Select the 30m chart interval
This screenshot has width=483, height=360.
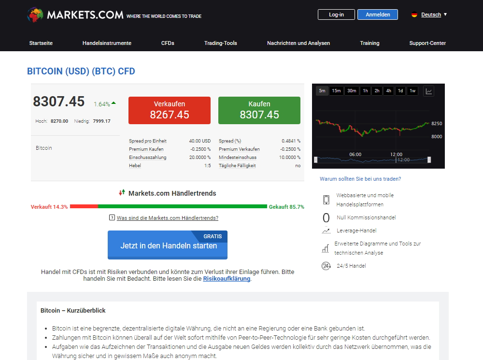tap(352, 91)
